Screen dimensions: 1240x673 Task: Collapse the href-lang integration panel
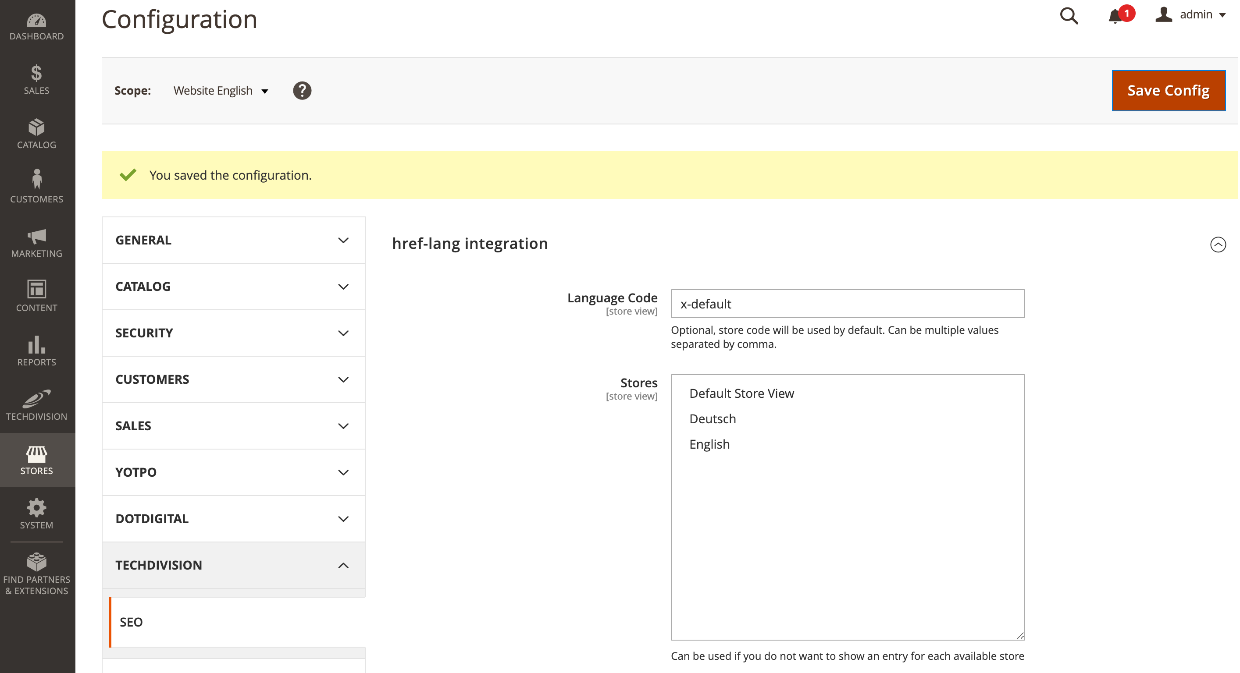[x=1219, y=245]
